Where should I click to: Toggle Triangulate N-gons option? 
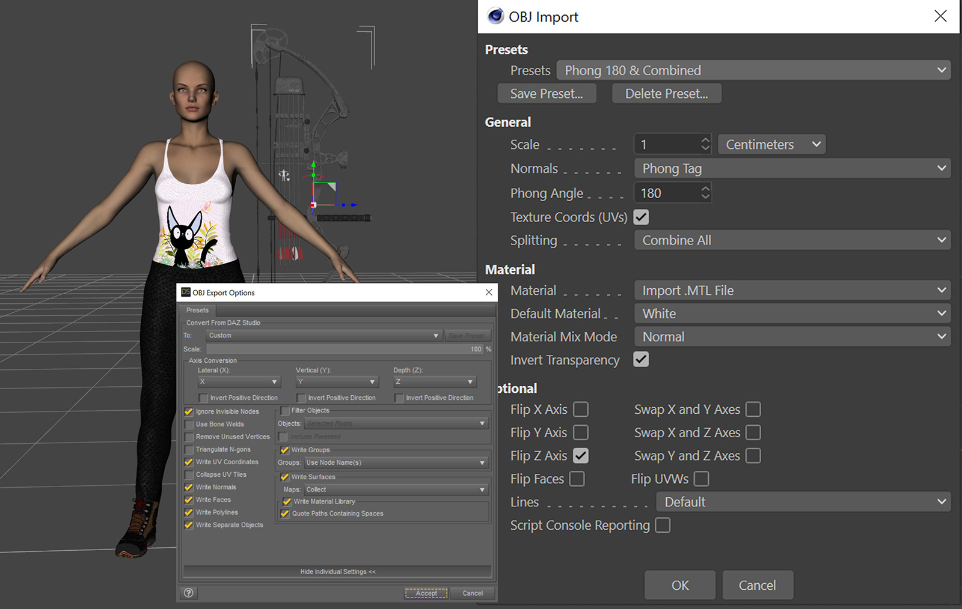[189, 449]
